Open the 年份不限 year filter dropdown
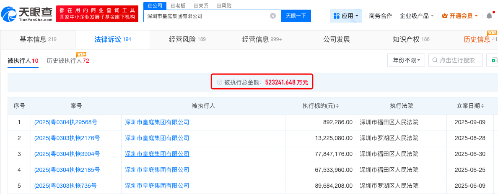This screenshot has height=194, width=498. [406, 60]
